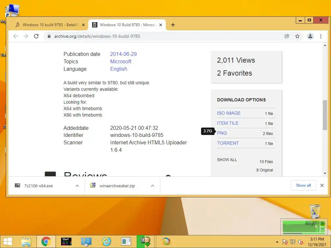Click the network status tray icon
The height and width of the screenshot is (248, 331).
[x=293, y=242]
